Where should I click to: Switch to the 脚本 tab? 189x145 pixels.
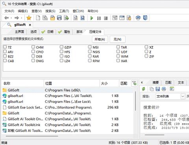pos(80,32)
